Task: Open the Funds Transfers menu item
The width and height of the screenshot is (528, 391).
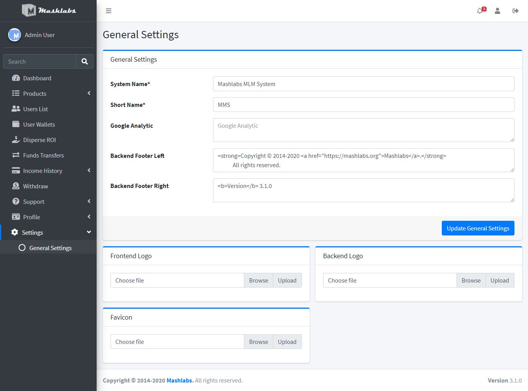Action: click(x=43, y=155)
